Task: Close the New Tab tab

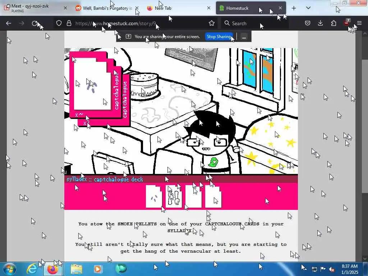Action: click(x=209, y=8)
